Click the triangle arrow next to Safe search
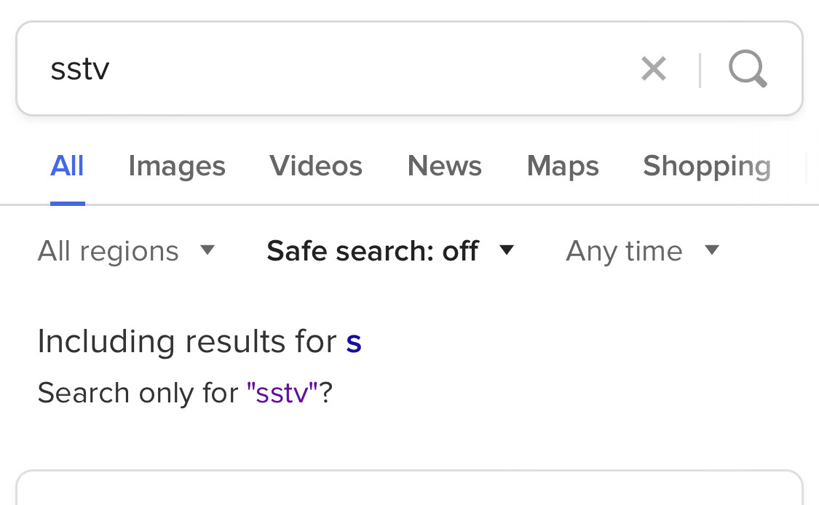This screenshot has height=505, width=819. coord(507,250)
